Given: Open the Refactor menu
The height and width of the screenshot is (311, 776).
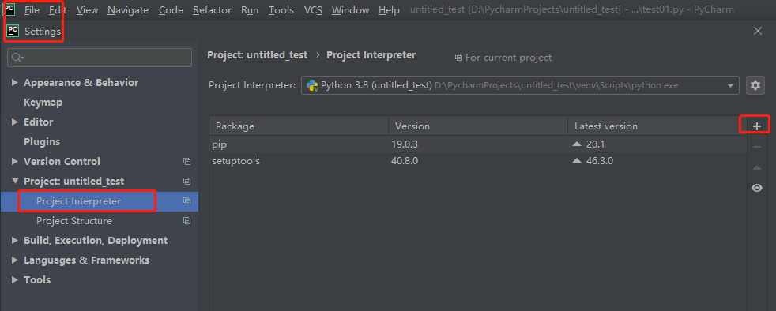Looking at the screenshot, I should [212, 10].
